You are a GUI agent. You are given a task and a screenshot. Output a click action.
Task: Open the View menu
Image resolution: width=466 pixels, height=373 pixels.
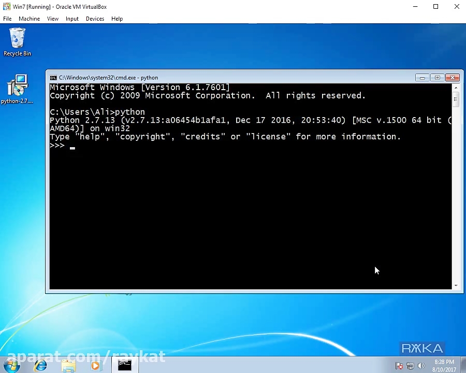coord(52,19)
